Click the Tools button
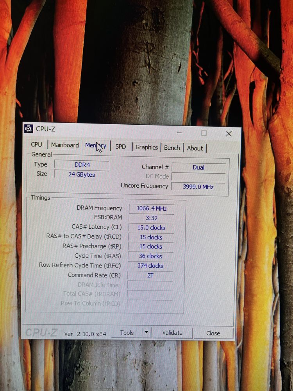Viewport: 293px width, 391px height. point(127,333)
